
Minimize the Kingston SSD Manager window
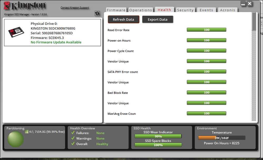(x=243, y=4)
